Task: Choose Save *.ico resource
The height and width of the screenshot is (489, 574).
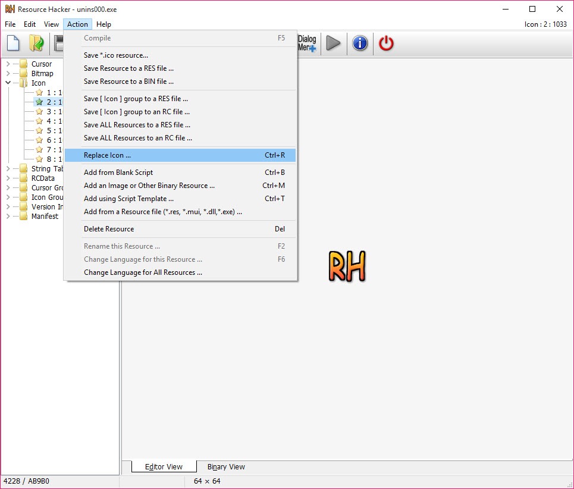Action: tap(180, 55)
